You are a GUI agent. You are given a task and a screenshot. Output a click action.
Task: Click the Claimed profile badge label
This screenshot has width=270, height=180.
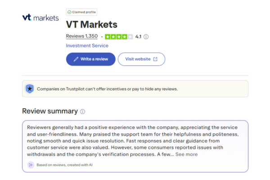point(84,12)
